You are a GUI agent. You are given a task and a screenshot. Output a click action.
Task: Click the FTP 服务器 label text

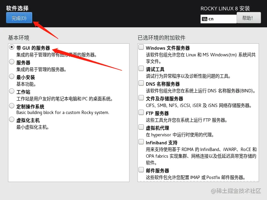tap(157, 113)
